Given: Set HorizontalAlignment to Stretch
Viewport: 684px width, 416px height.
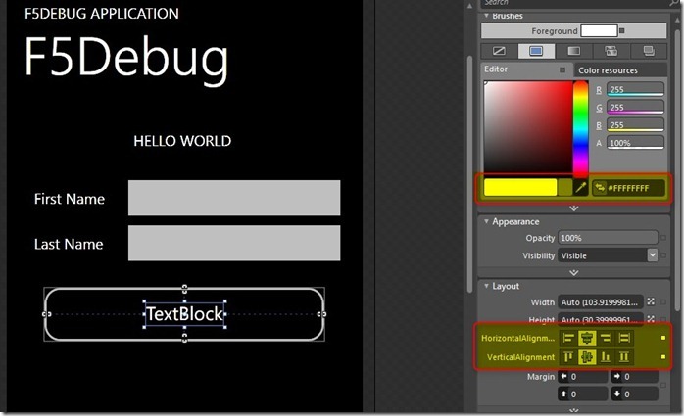Looking at the screenshot, I should click(624, 338).
